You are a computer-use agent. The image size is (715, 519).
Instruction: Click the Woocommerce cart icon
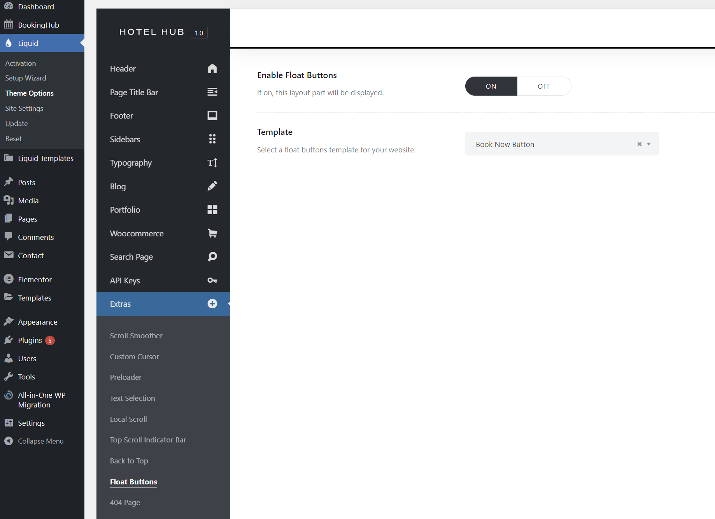click(212, 233)
